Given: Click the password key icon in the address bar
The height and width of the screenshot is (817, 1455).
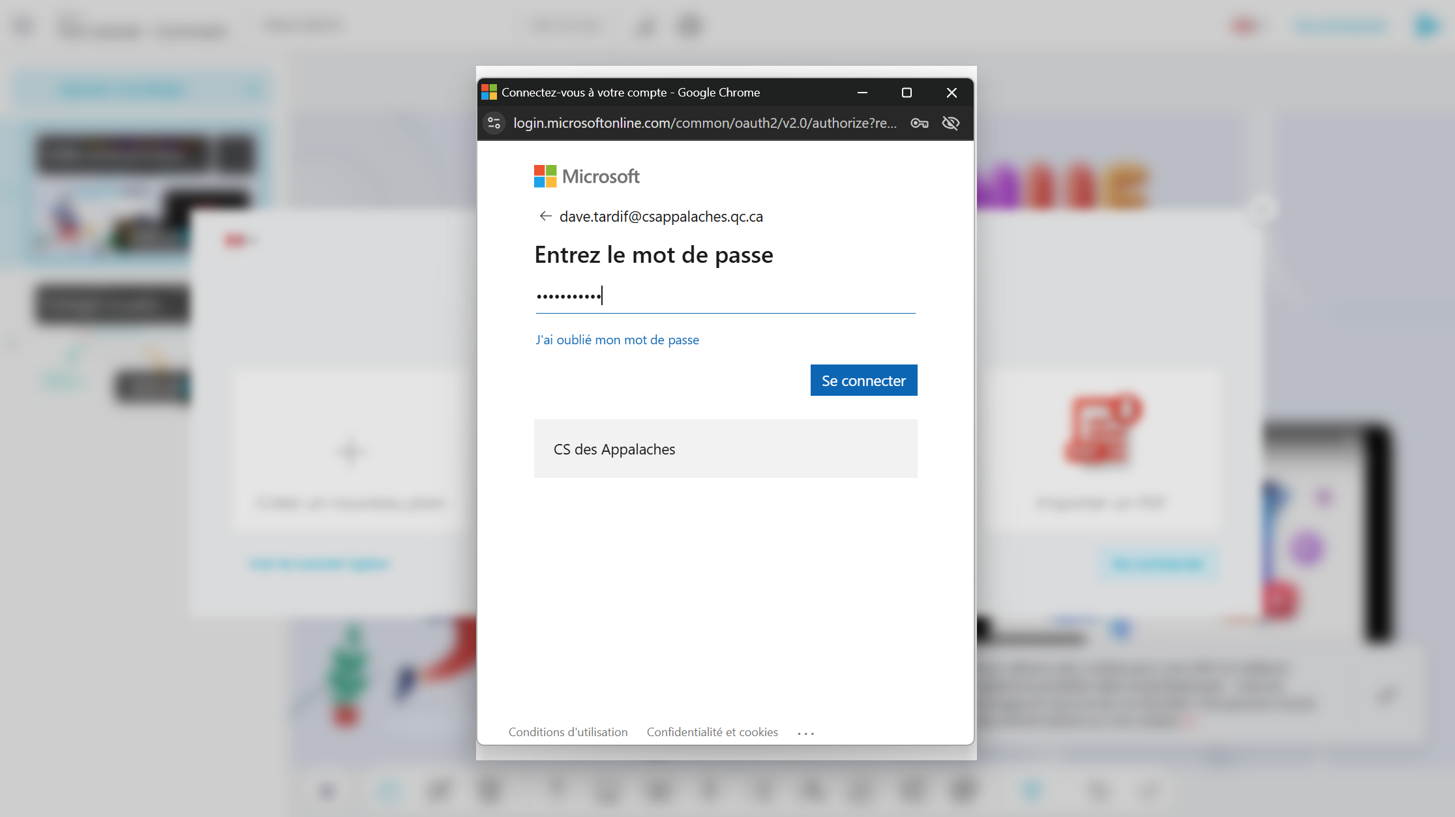Looking at the screenshot, I should pyautogui.click(x=920, y=123).
